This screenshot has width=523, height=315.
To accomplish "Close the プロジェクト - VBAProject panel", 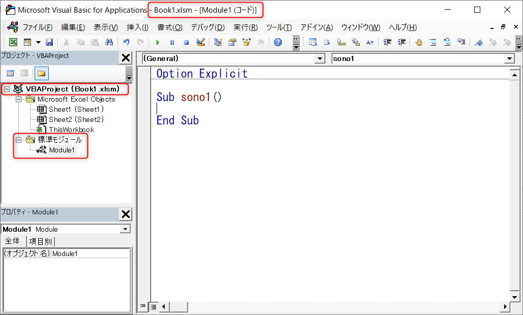I will (126, 58).
